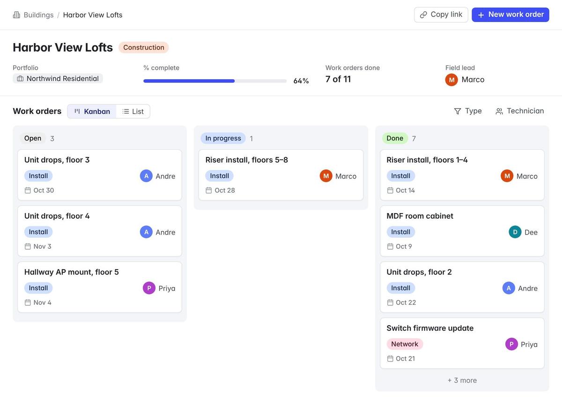Create a New work order
The image size is (562, 399).
[510, 15]
